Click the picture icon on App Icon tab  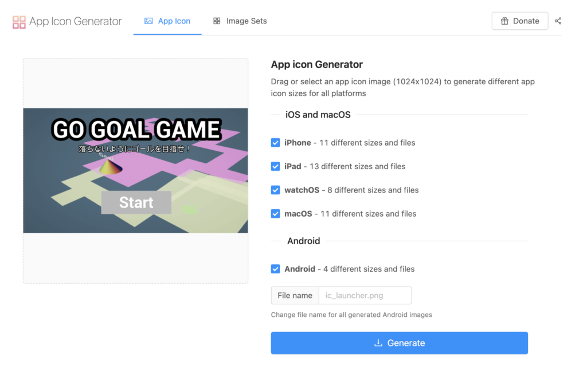tap(148, 21)
